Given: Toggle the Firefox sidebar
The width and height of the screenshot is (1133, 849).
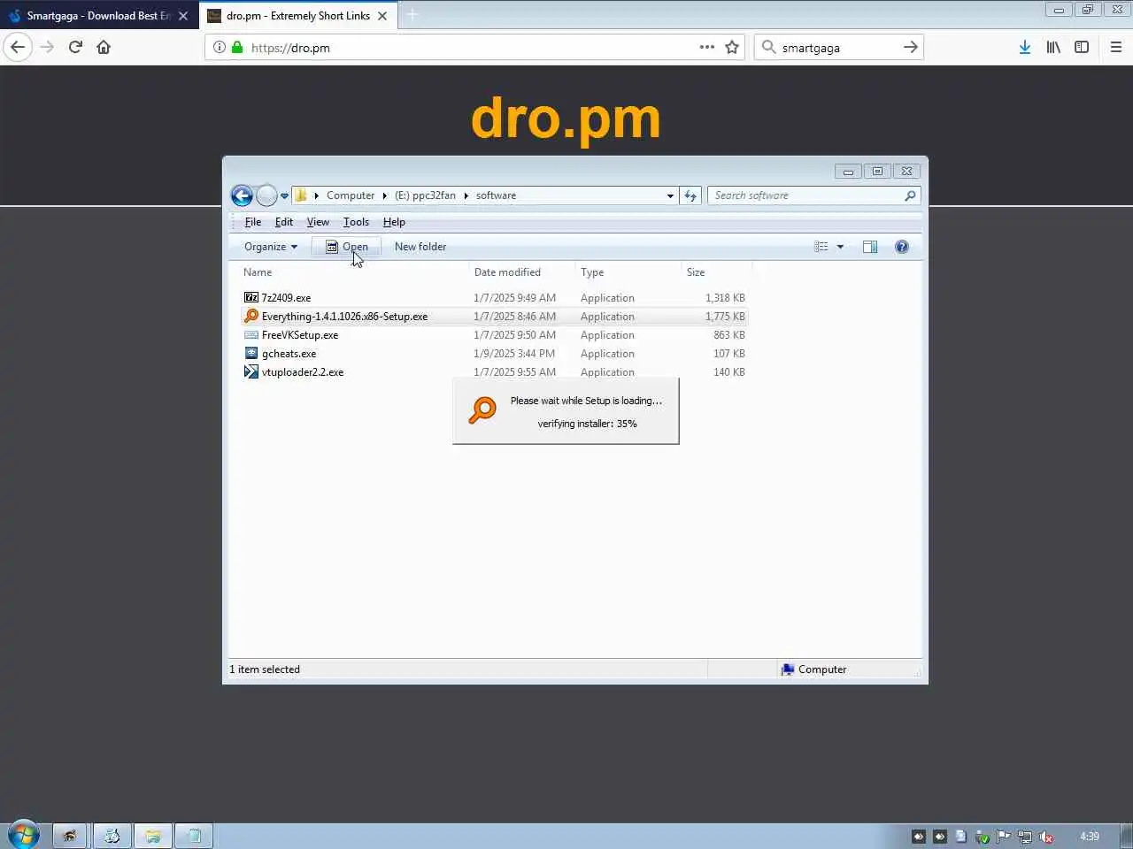Looking at the screenshot, I should [x=1082, y=48].
